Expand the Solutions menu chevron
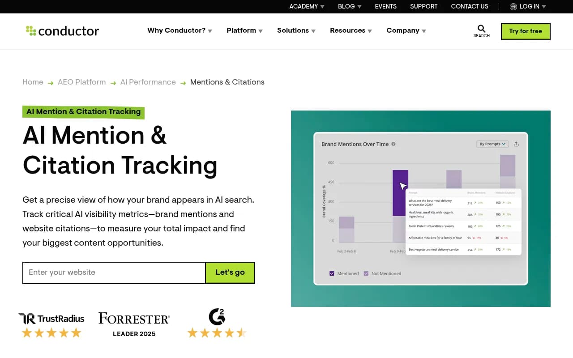The width and height of the screenshot is (573, 358). coord(313,31)
